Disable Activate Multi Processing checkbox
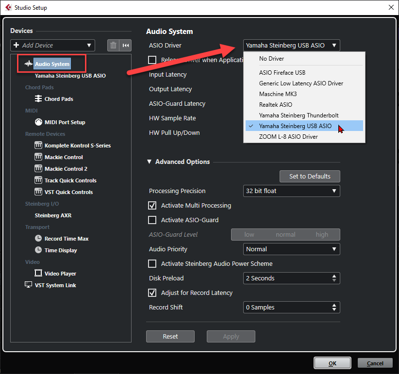The image size is (399, 374). [152, 205]
